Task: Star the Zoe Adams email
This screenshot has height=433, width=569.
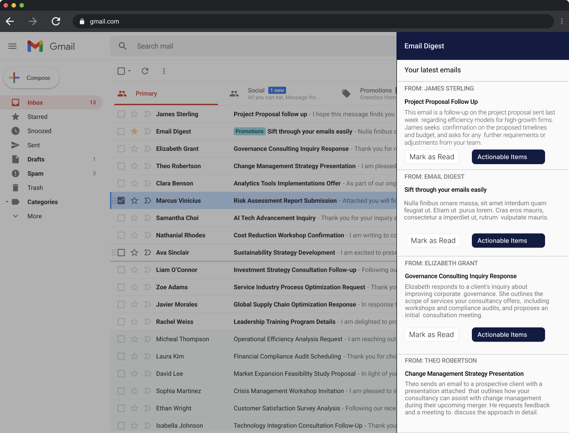Action: click(x=134, y=287)
